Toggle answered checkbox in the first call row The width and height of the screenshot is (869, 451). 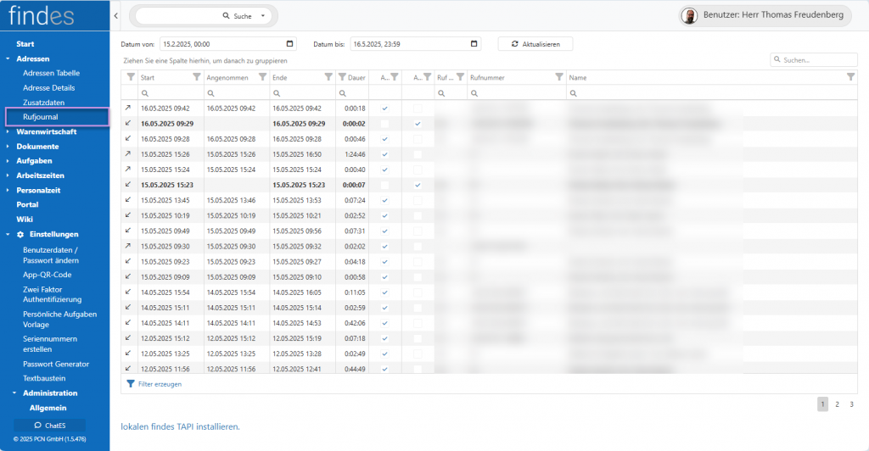point(384,109)
